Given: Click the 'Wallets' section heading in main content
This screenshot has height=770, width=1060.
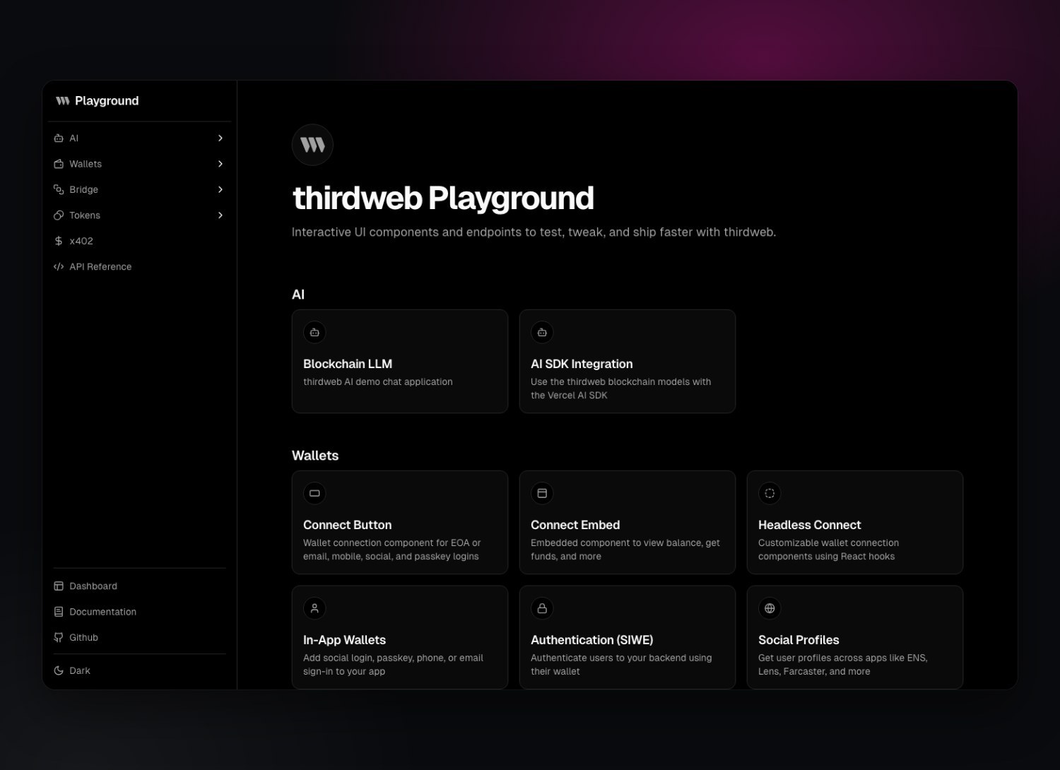Looking at the screenshot, I should point(315,456).
